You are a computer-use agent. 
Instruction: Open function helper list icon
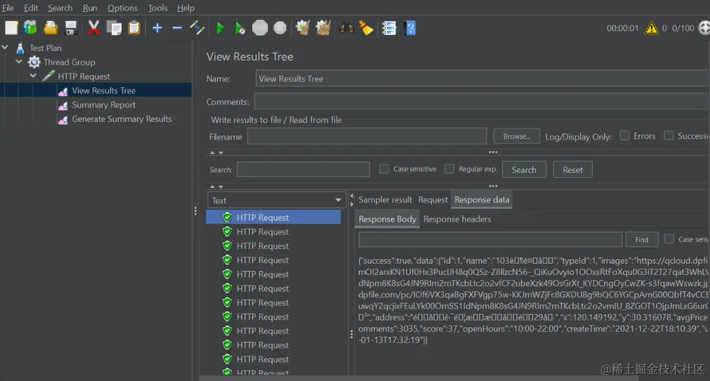[389, 28]
